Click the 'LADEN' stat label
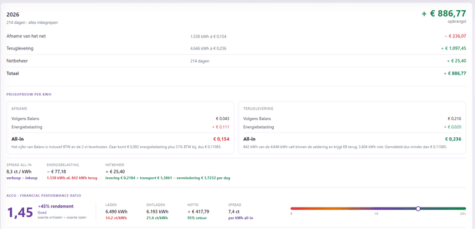Viewport: 475px width, 229px height. 111,205
